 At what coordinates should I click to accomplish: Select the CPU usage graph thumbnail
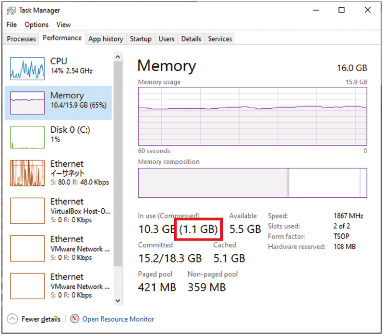click(27, 68)
